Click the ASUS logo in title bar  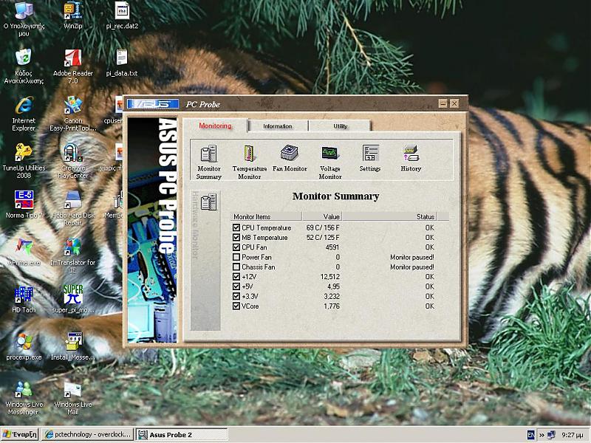(153, 104)
